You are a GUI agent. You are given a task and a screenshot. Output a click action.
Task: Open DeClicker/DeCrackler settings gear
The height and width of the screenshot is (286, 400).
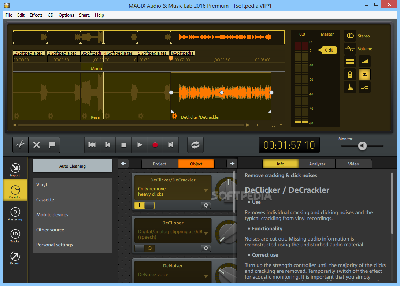click(205, 205)
